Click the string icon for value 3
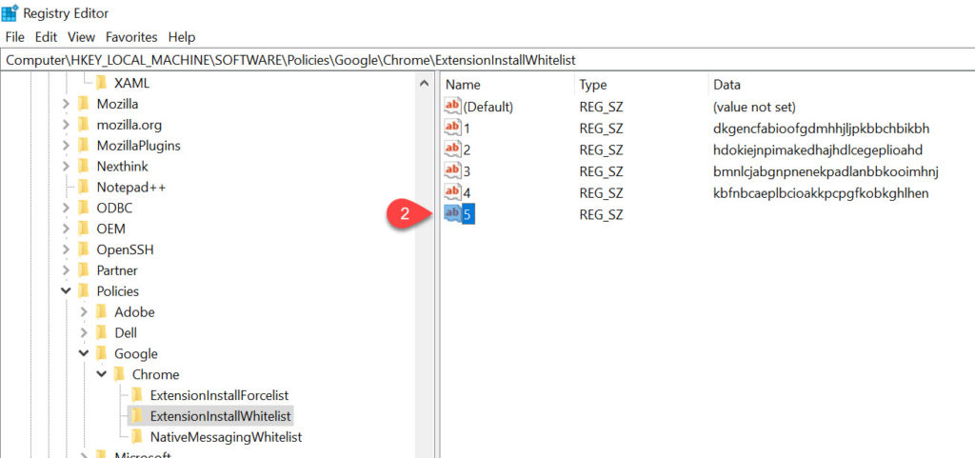This screenshot has width=975, height=458. tap(452, 170)
